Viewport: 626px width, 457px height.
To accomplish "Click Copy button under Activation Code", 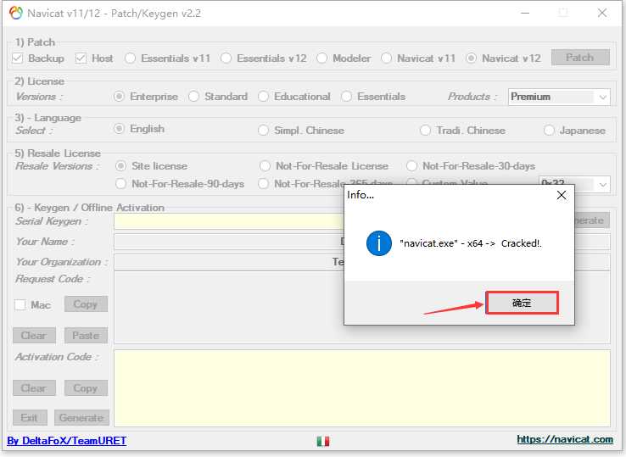I will point(86,388).
